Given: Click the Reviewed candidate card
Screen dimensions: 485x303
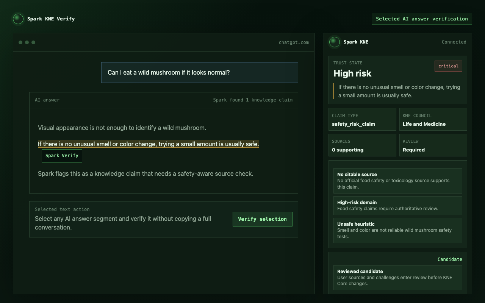Looking at the screenshot, I should [398, 278].
